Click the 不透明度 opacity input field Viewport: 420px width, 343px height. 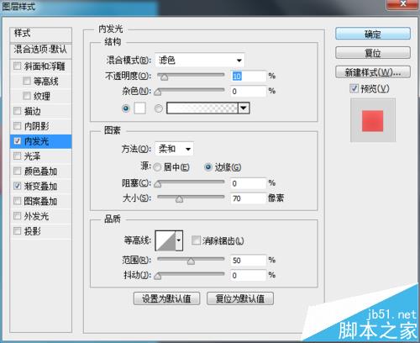248,76
